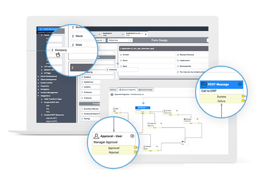The height and width of the screenshot is (185, 266).
Task: Open App/List [GET] REST resource
Action: coord(51,121)
